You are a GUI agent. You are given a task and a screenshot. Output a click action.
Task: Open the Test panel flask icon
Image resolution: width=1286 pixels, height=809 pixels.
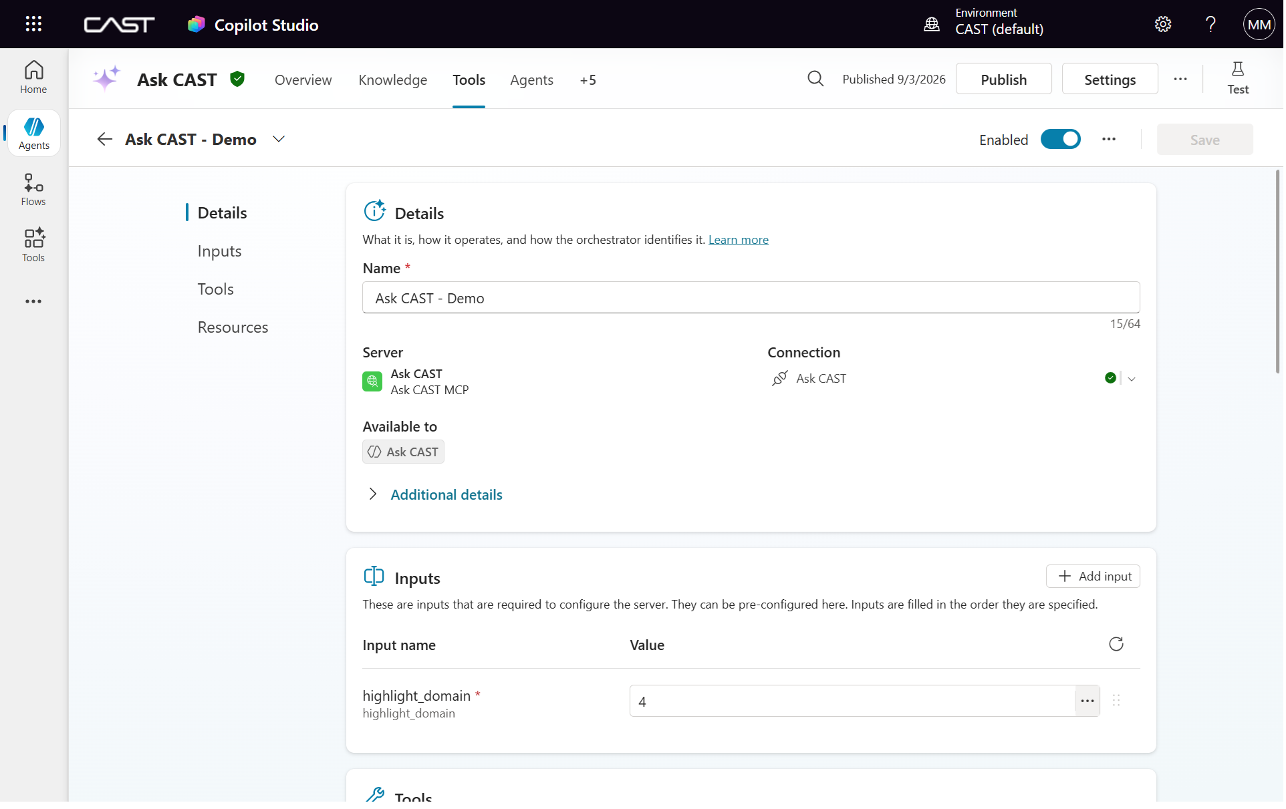[x=1238, y=78]
